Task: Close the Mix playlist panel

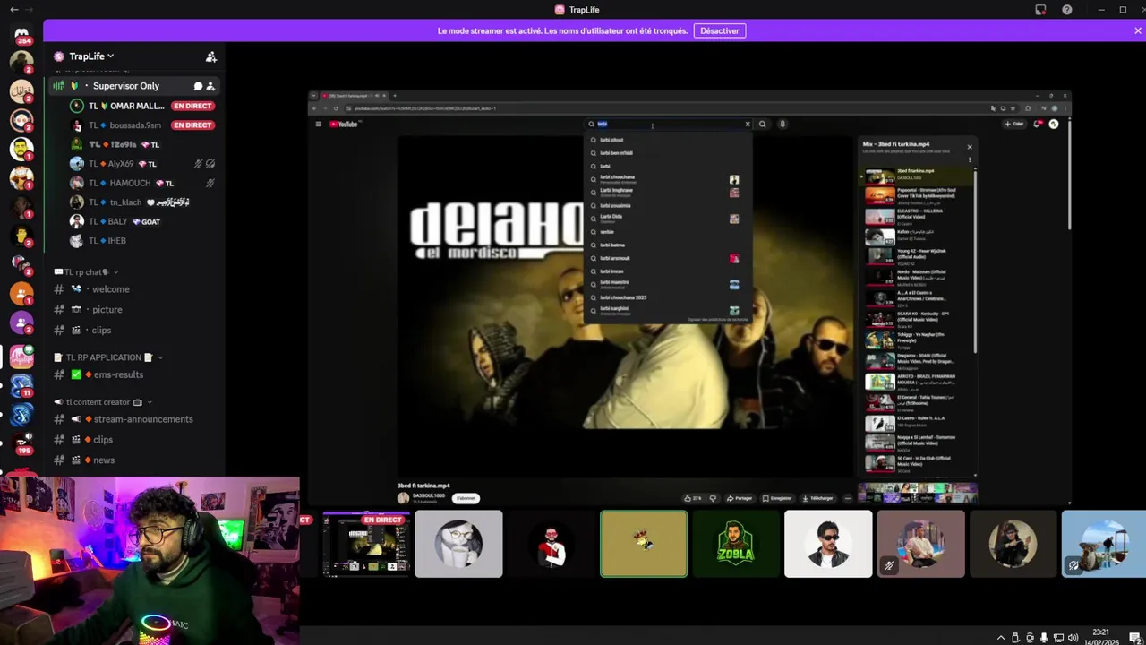Action: click(969, 146)
